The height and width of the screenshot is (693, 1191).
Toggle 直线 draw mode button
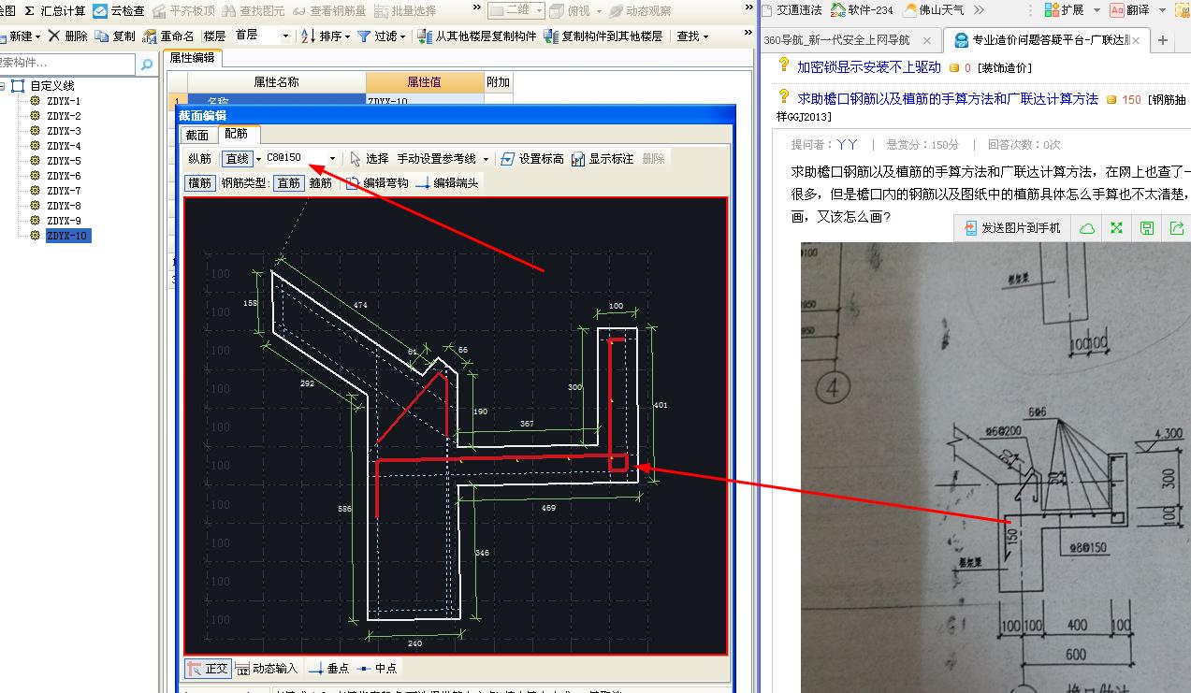(x=238, y=159)
